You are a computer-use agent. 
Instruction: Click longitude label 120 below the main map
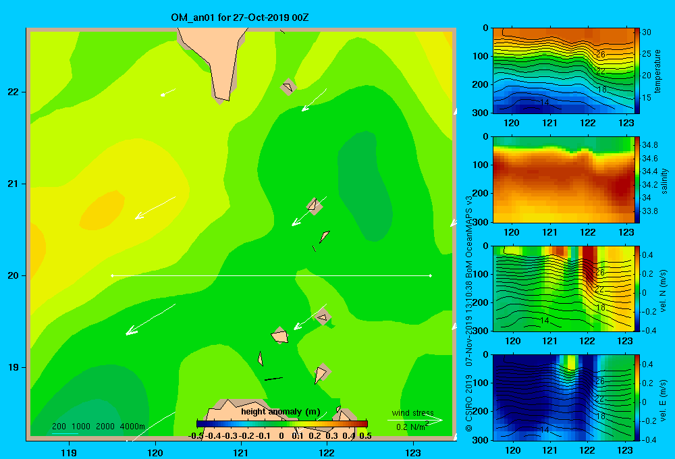pyautogui.click(x=155, y=452)
